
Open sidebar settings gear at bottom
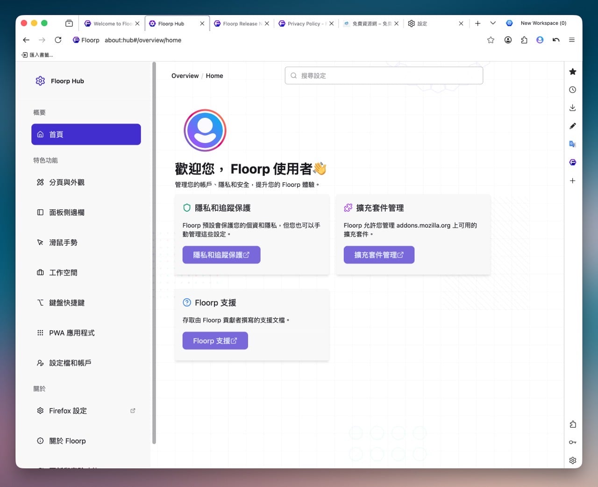point(572,460)
